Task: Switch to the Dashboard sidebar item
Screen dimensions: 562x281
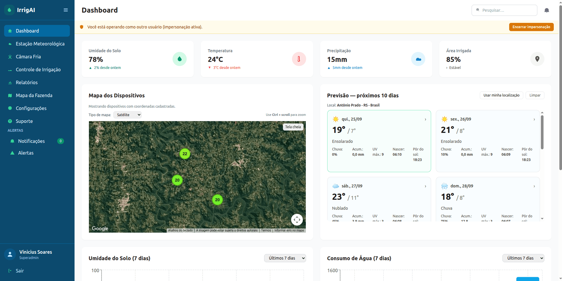Action: [27, 31]
